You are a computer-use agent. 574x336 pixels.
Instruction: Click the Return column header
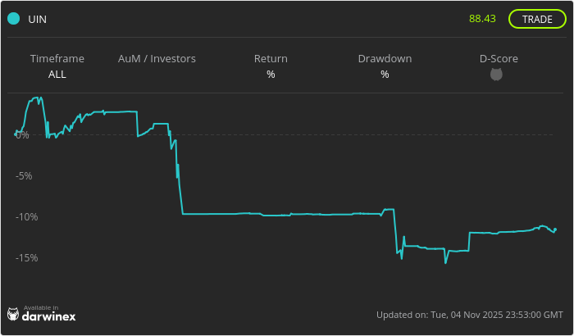click(271, 59)
